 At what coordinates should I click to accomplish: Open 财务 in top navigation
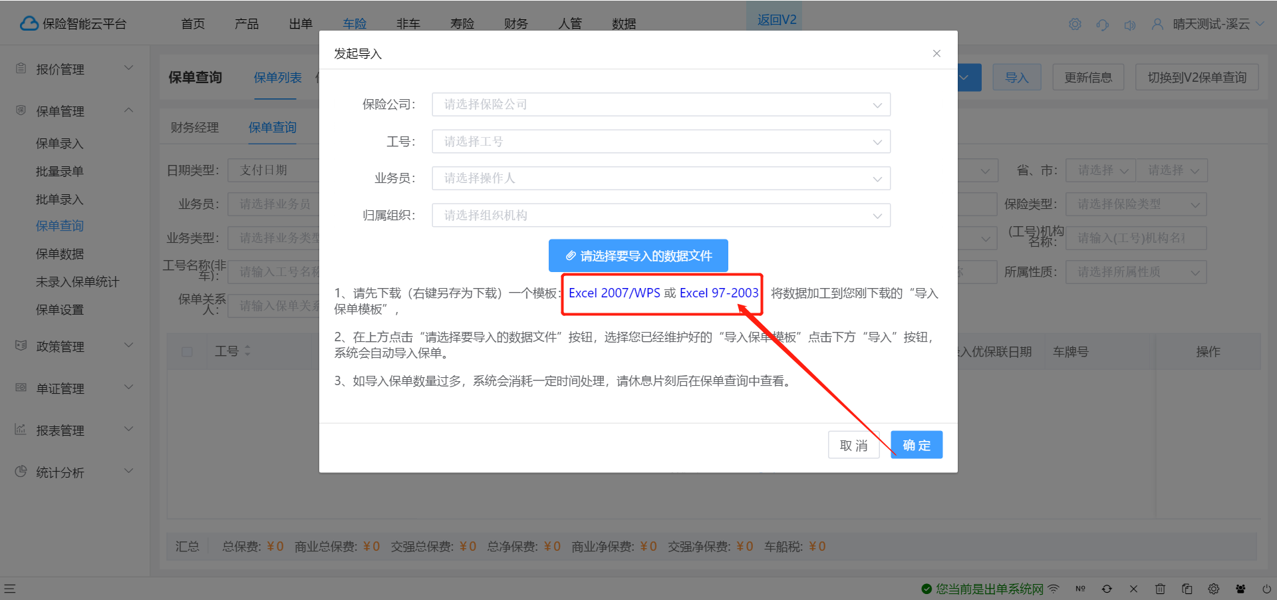[x=516, y=24]
